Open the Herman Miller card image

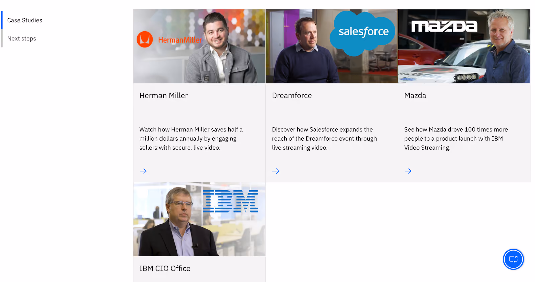click(199, 46)
